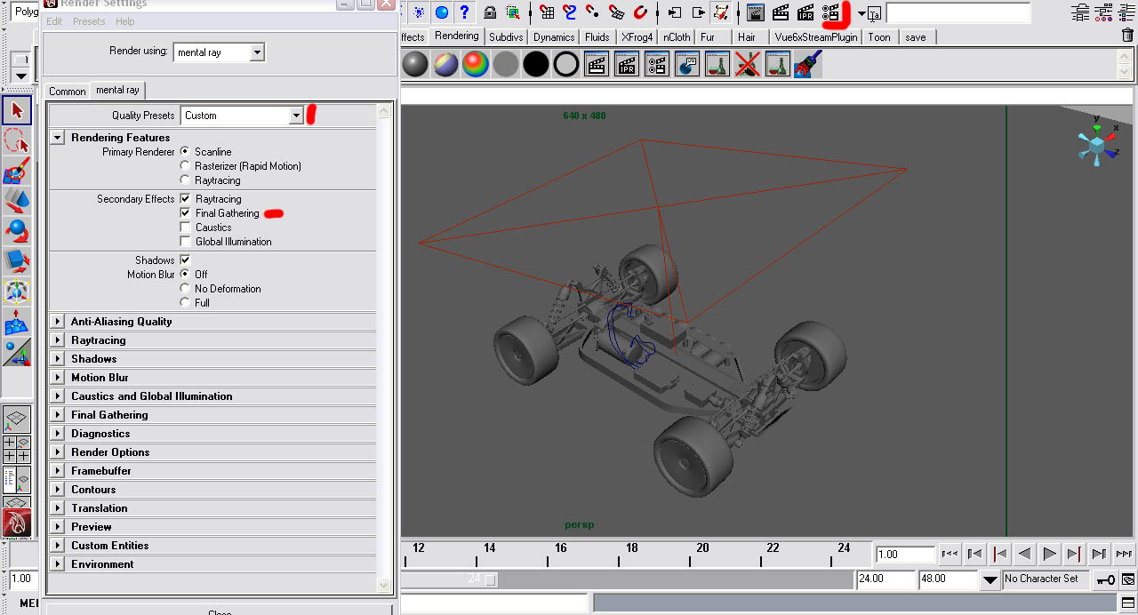Viewport: 1138px width, 615px height.
Task: Pick the Move tool in toolbox
Action: tap(17, 201)
